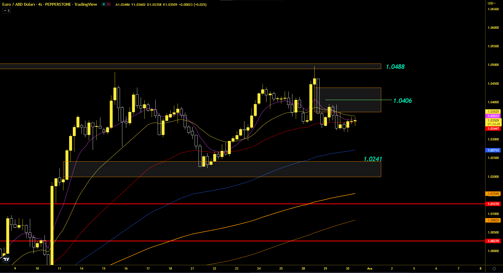Image resolution: width=503 pixels, height=273 pixels.
Task: Click the 1.00270 red price label
Action: coord(493,241)
